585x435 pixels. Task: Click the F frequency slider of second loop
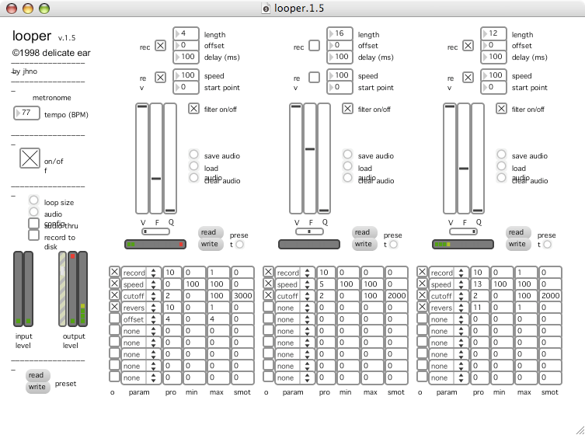point(310,158)
